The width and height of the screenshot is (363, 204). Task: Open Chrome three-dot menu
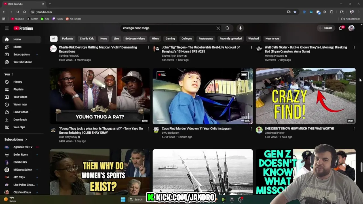click(359, 12)
